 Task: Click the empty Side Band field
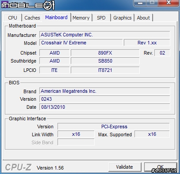pyautogui.click(x=76, y=142)
